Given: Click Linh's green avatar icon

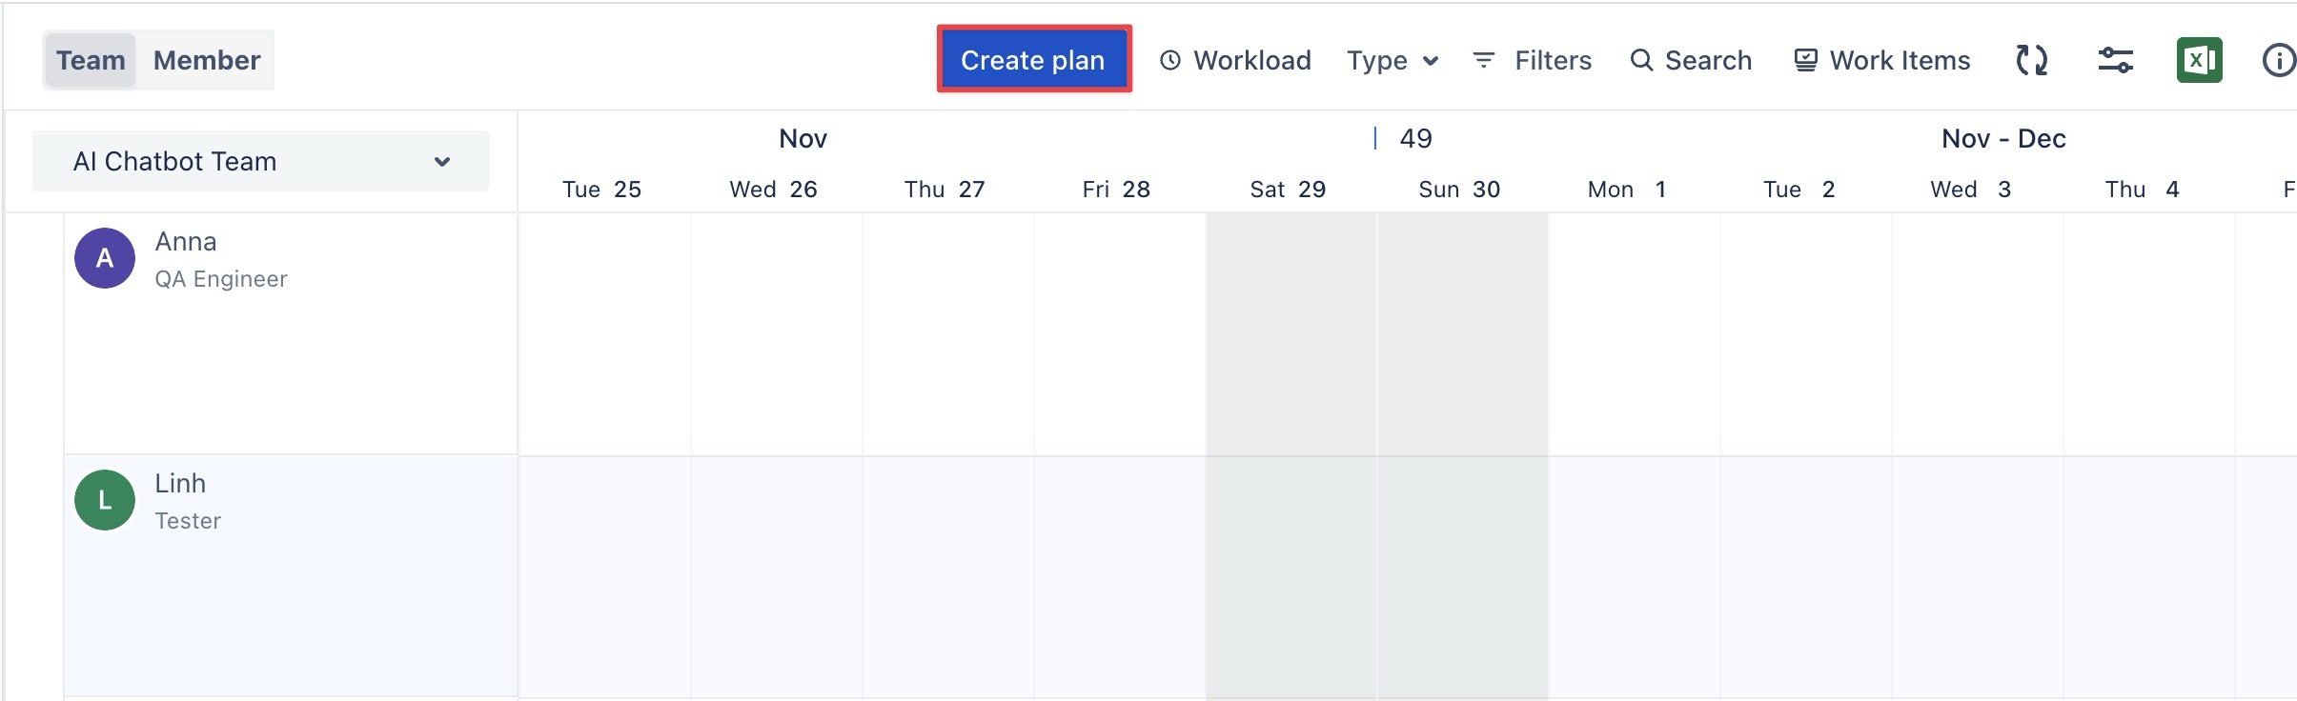Looking at the screenshot, I should coord(105,500).
